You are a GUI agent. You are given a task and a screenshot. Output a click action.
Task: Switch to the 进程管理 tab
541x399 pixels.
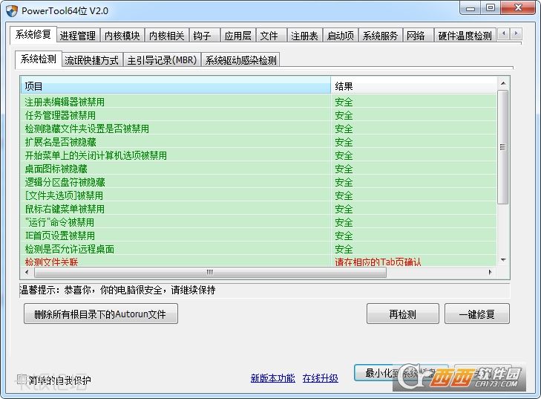(x=78, y=36)
